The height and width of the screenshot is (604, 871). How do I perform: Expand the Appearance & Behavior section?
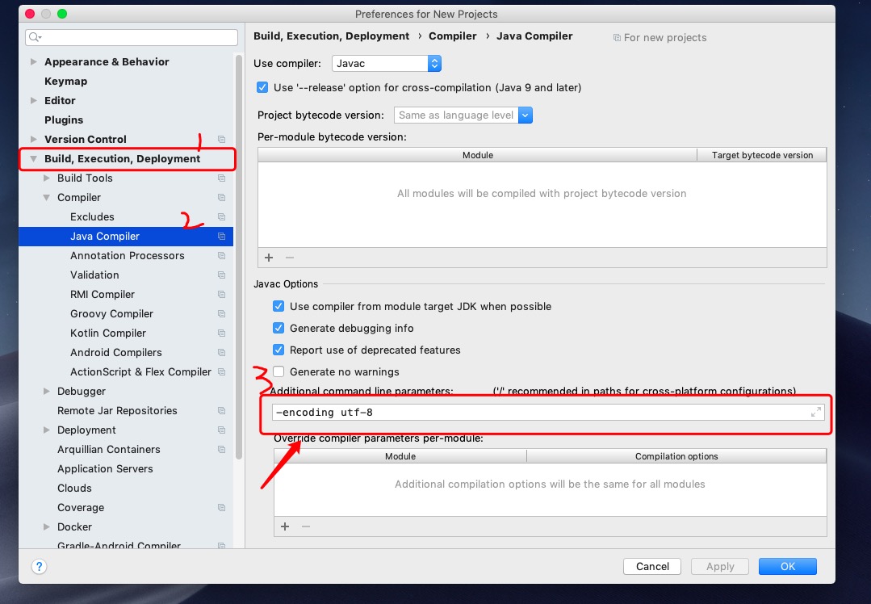33,62
